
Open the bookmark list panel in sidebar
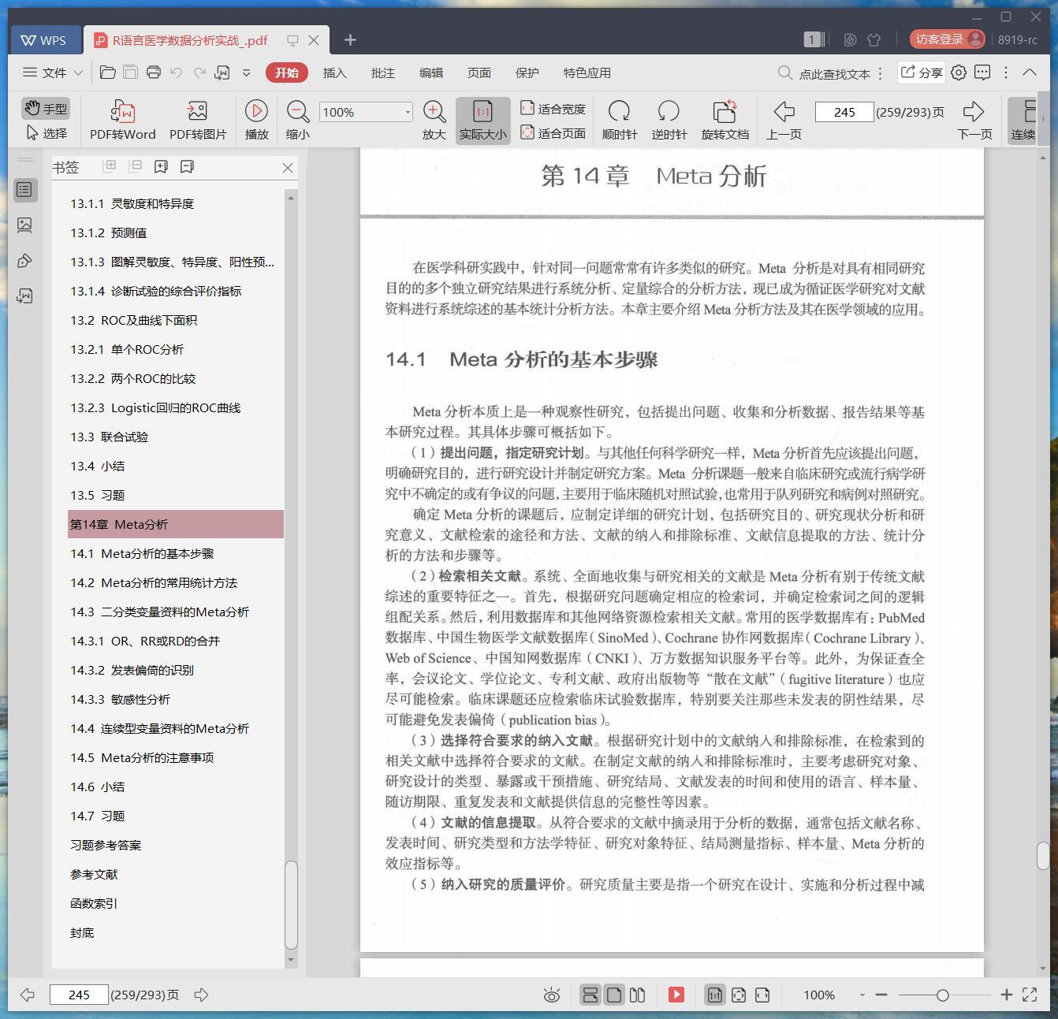click(24, 189)
